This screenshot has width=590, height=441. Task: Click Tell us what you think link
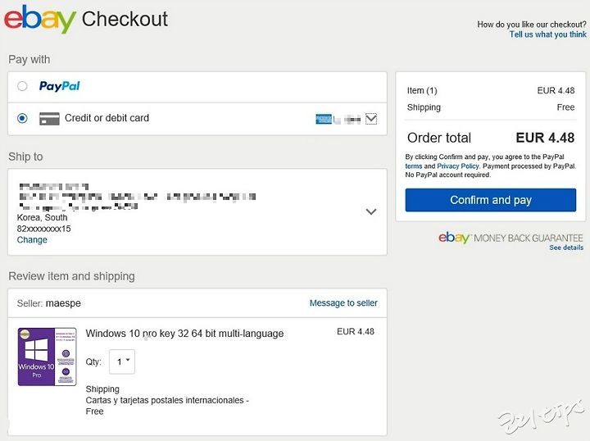(x=547, y=34)
